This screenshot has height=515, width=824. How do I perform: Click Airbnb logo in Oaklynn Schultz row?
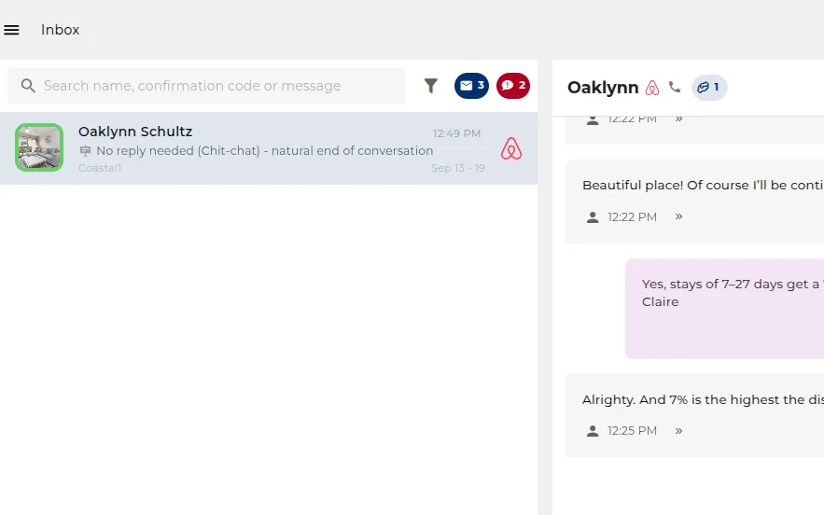point(511,148)
